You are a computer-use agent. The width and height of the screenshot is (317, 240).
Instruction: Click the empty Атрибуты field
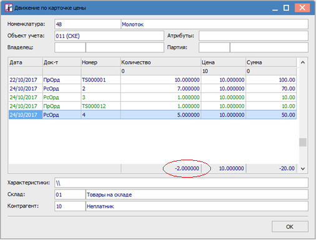pos(253,36)
